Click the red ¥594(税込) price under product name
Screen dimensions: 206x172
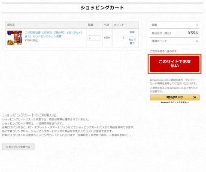tap(32, 40)
